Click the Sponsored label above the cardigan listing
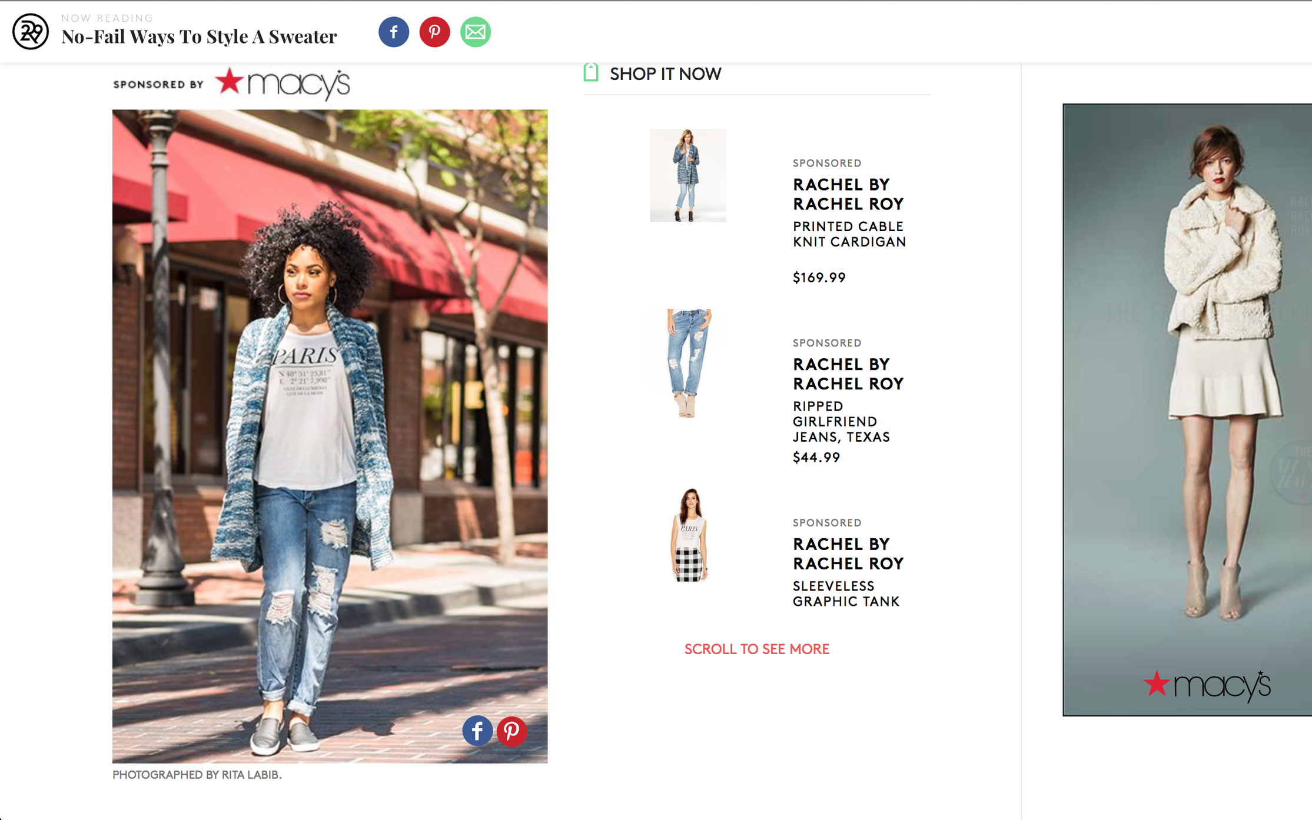Screen dimensions: 1312x820 tap(827, 163)
